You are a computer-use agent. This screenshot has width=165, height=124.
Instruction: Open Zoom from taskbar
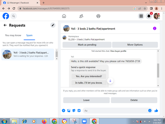(x=84, y=121)
